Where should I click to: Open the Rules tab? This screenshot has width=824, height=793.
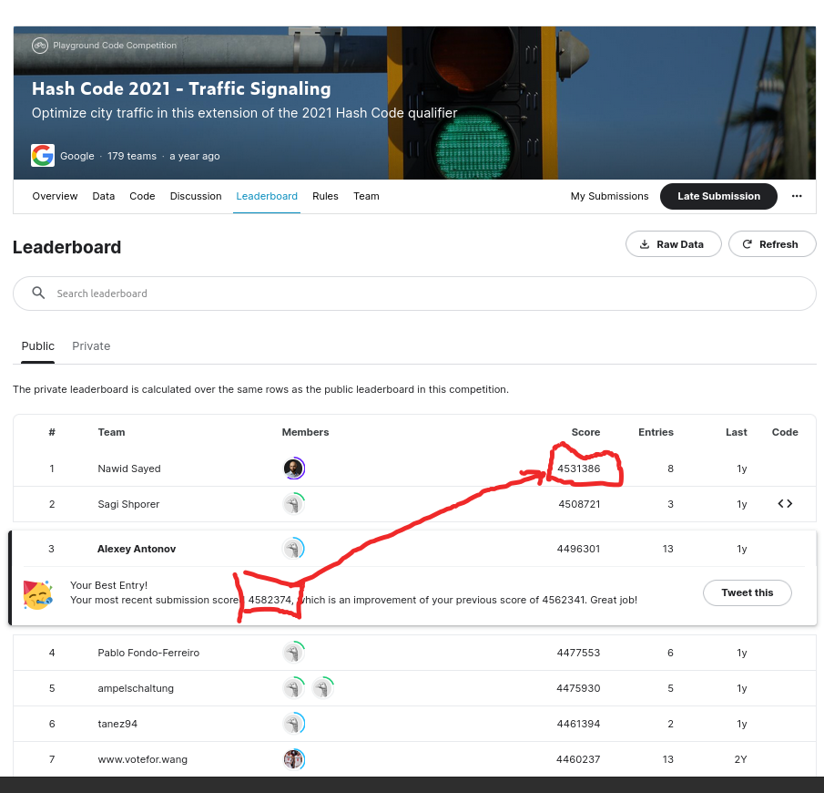click(325, 196)
